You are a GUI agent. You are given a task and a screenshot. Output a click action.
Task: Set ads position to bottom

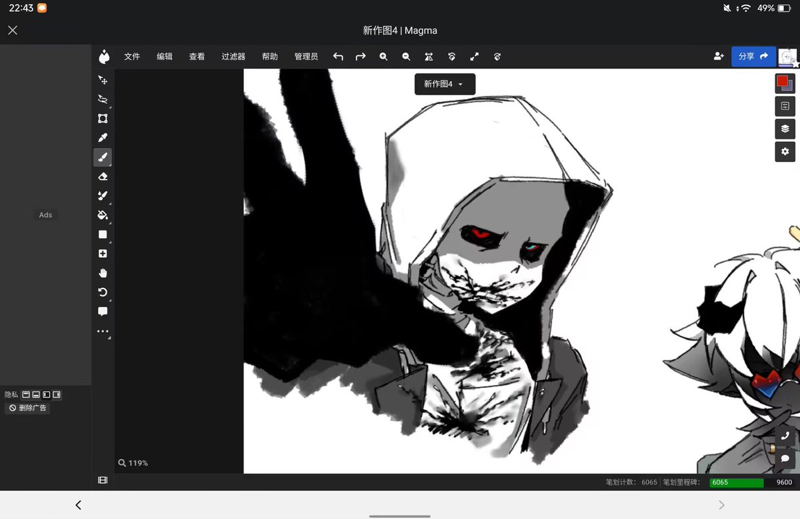click(36, 394)
